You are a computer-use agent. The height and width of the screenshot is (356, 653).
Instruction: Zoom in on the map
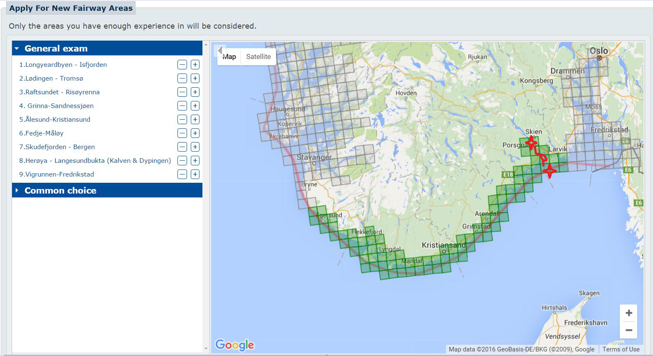click(x=628, y=313)
